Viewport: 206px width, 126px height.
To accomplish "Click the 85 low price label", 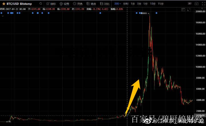I will pyautogui.click(x=10, y=121).
